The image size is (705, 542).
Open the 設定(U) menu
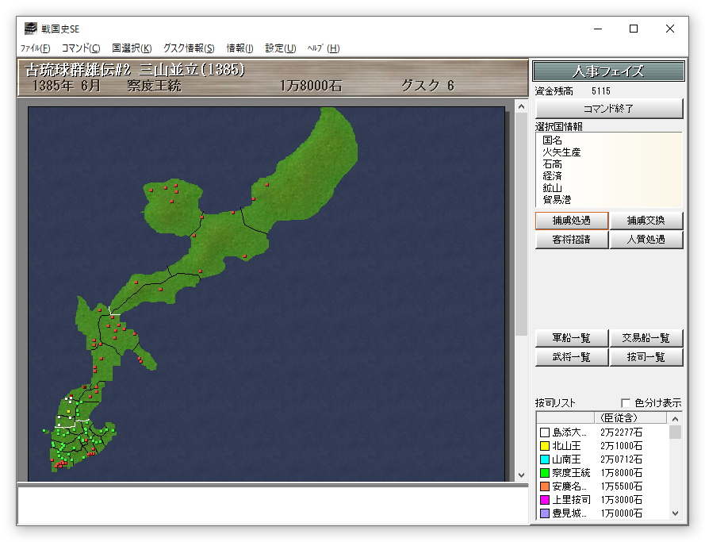click(280, 48)
